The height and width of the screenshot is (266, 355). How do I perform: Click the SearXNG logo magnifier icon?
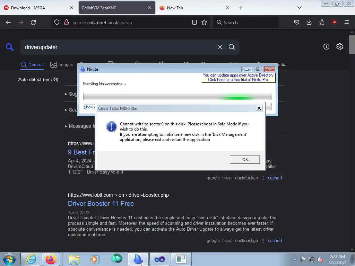tap(10, 47)
